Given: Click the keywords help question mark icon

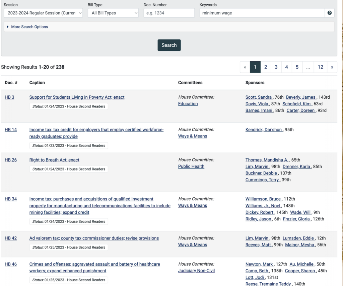Looking at the screenshot, I should coord(330,13).
